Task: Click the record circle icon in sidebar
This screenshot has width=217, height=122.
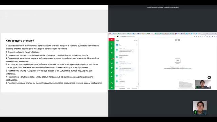Action: [x=112, y=83]
